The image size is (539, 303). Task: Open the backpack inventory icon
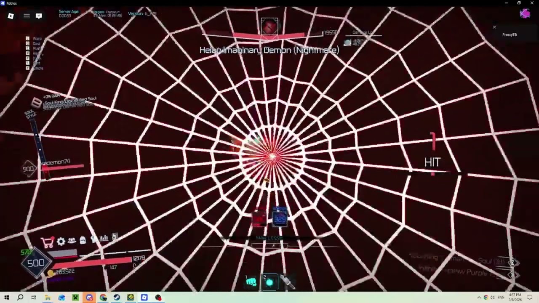(83, 240)
